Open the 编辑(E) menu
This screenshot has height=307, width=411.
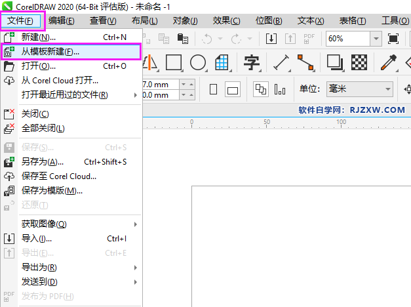pos(62,21)
